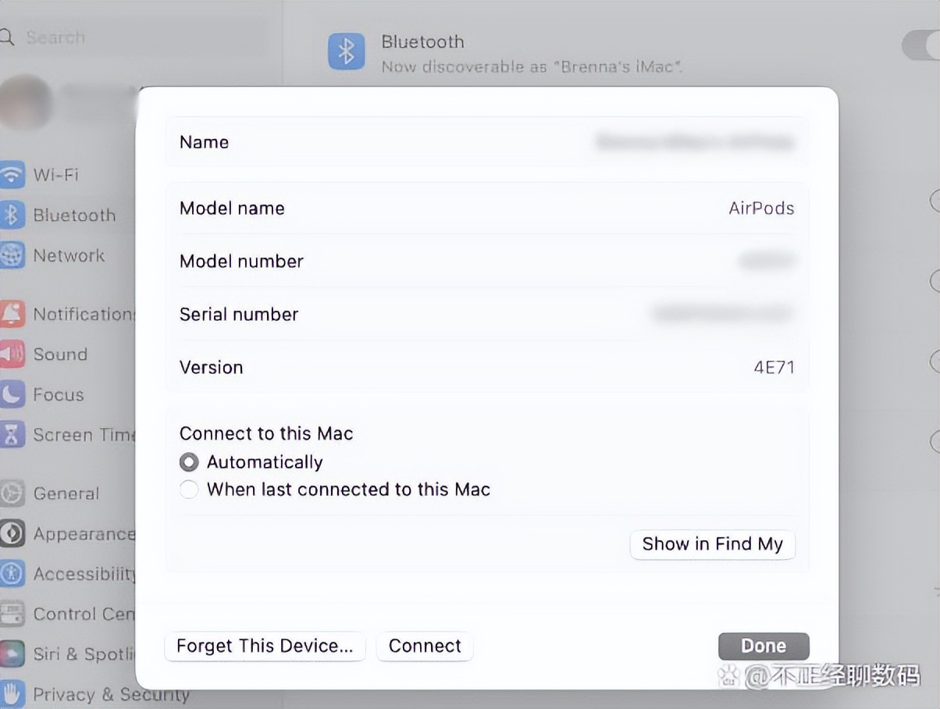Click the Wi-Fi icon in the sidebar

click(x=11, y=174)
